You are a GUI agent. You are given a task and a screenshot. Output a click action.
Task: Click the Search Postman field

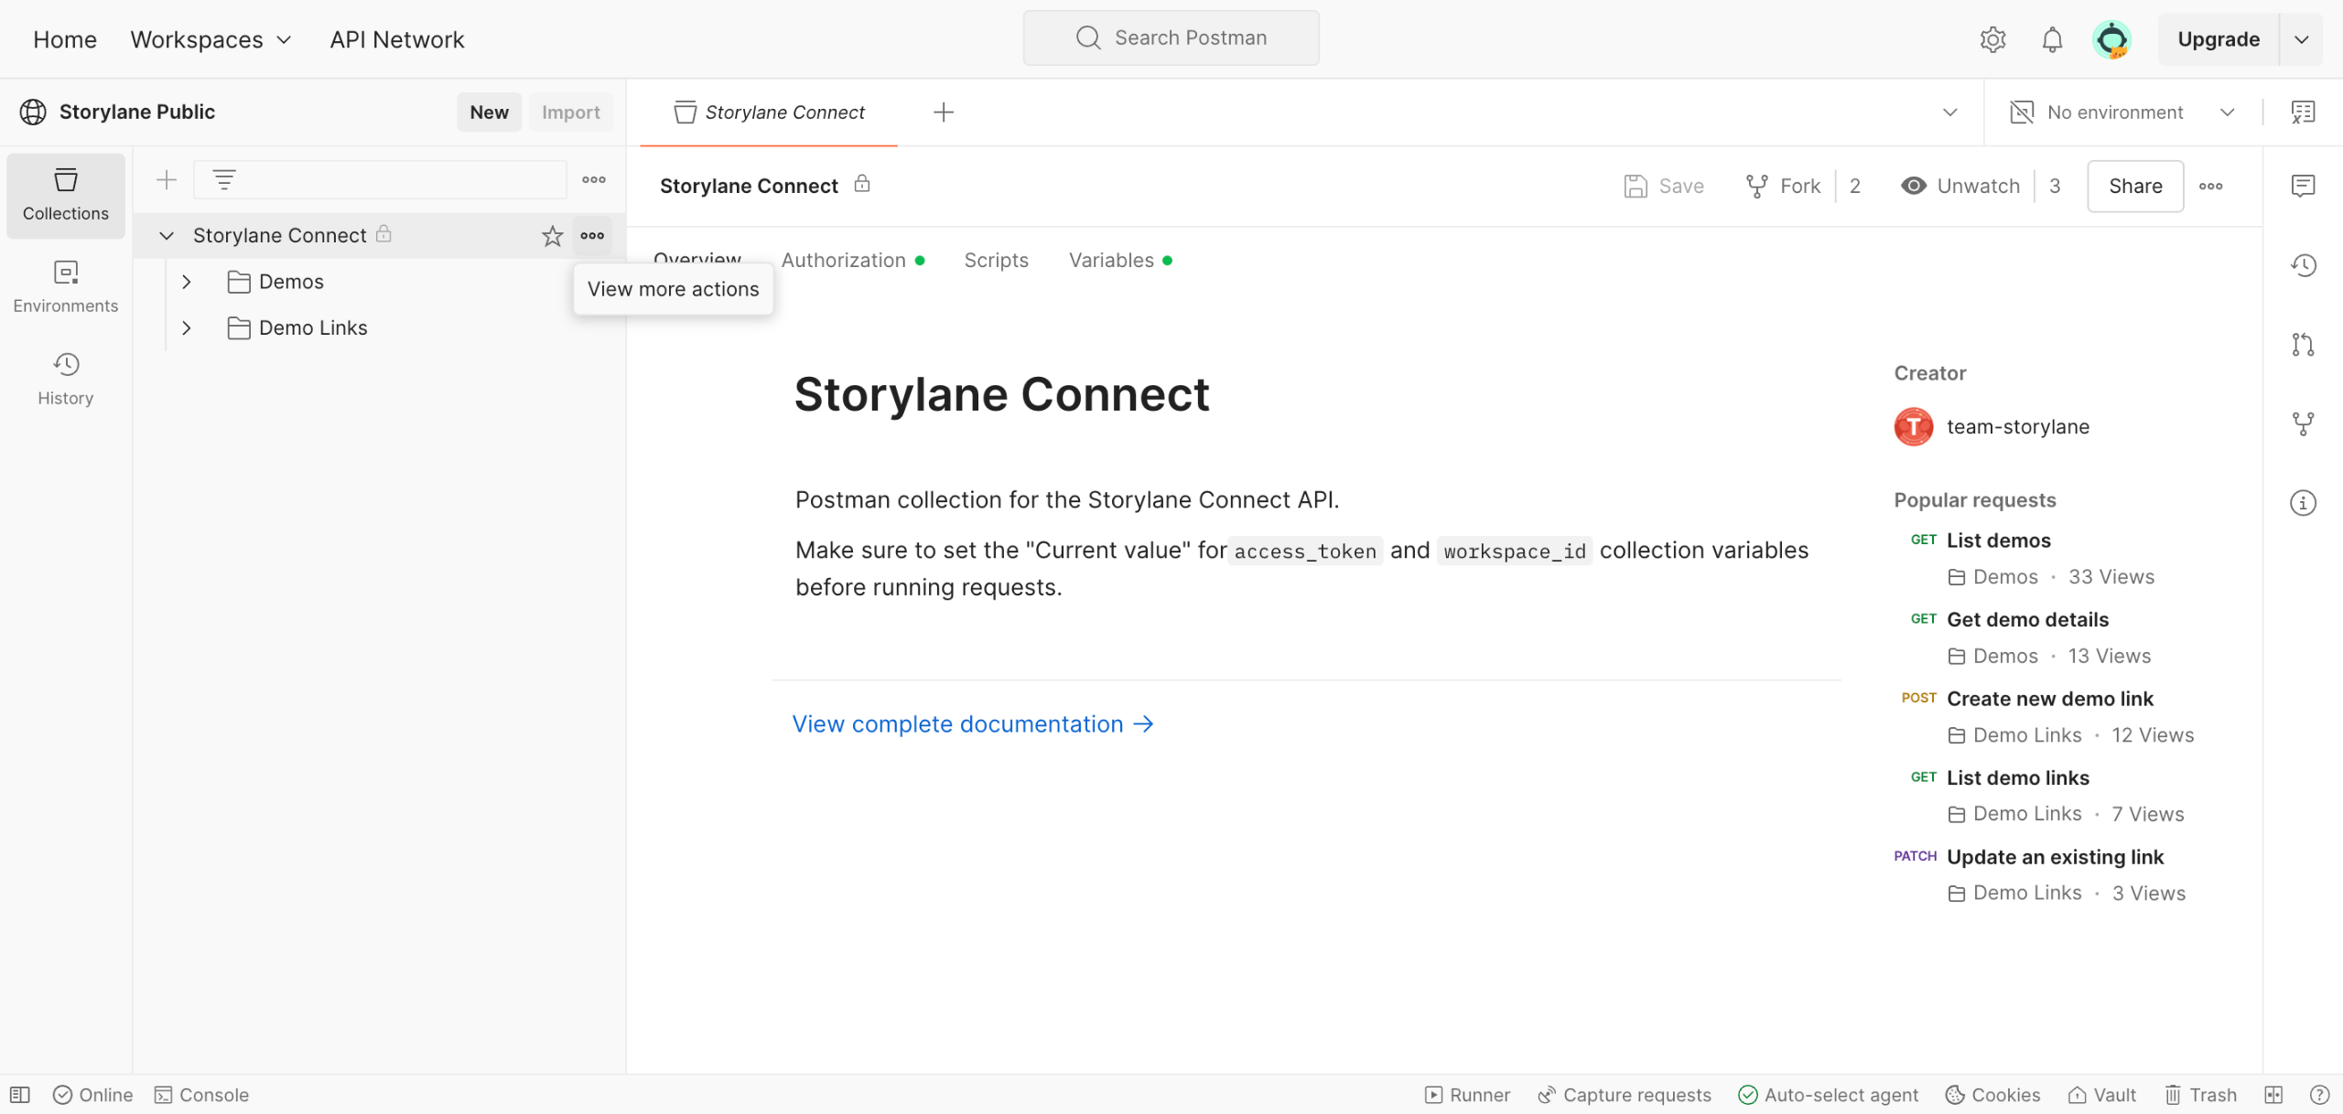pos(1171,37)
